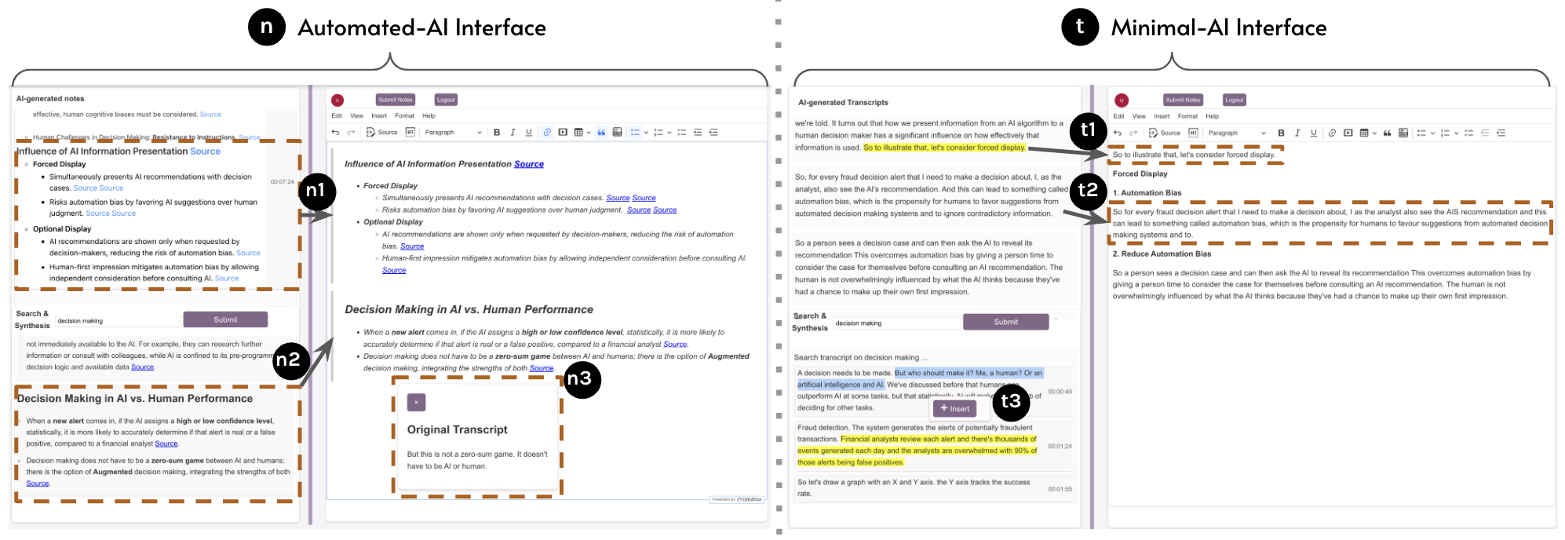This screenshot has height=540, width=1565.
Task: Insert media in Automated-AI editor
Action: pos(563,132)
